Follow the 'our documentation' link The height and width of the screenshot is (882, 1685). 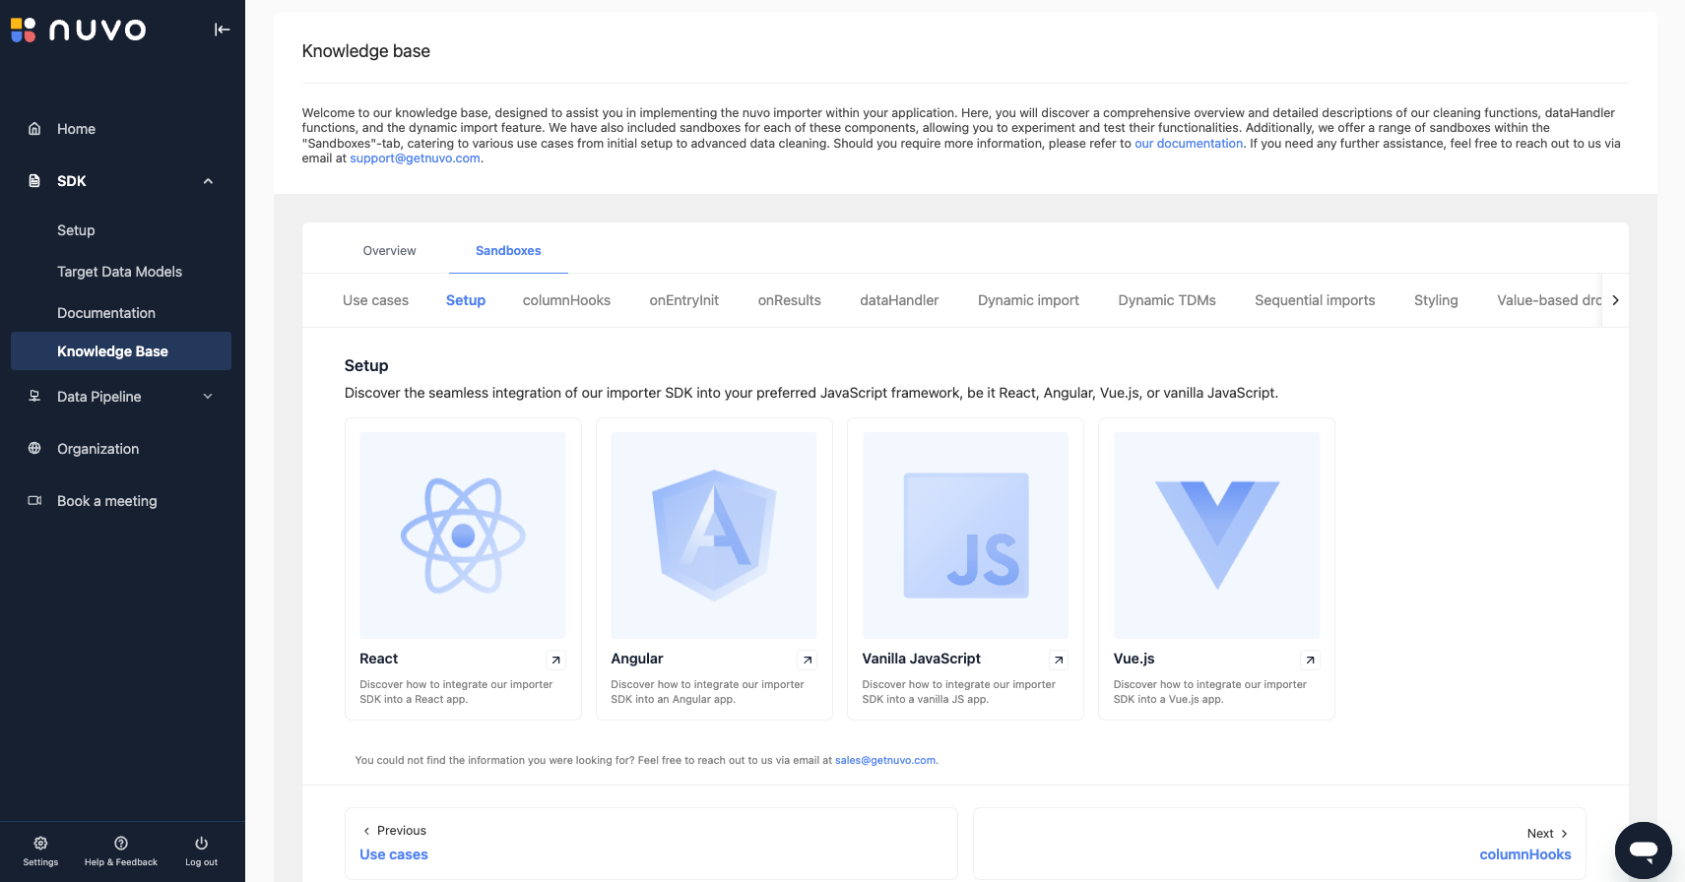pos(1189,144)
